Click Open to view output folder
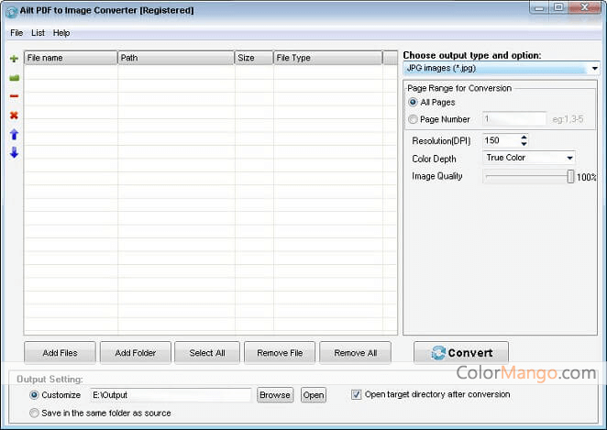The image size is (607, 430). click(x=314, y=395)
